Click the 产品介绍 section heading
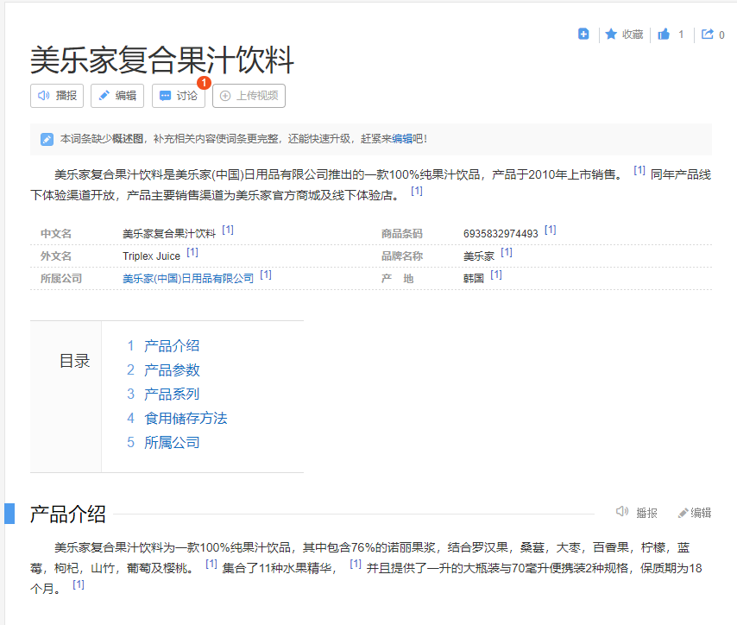The width and height of the screenshot is (737, 625). coord(67,514)
